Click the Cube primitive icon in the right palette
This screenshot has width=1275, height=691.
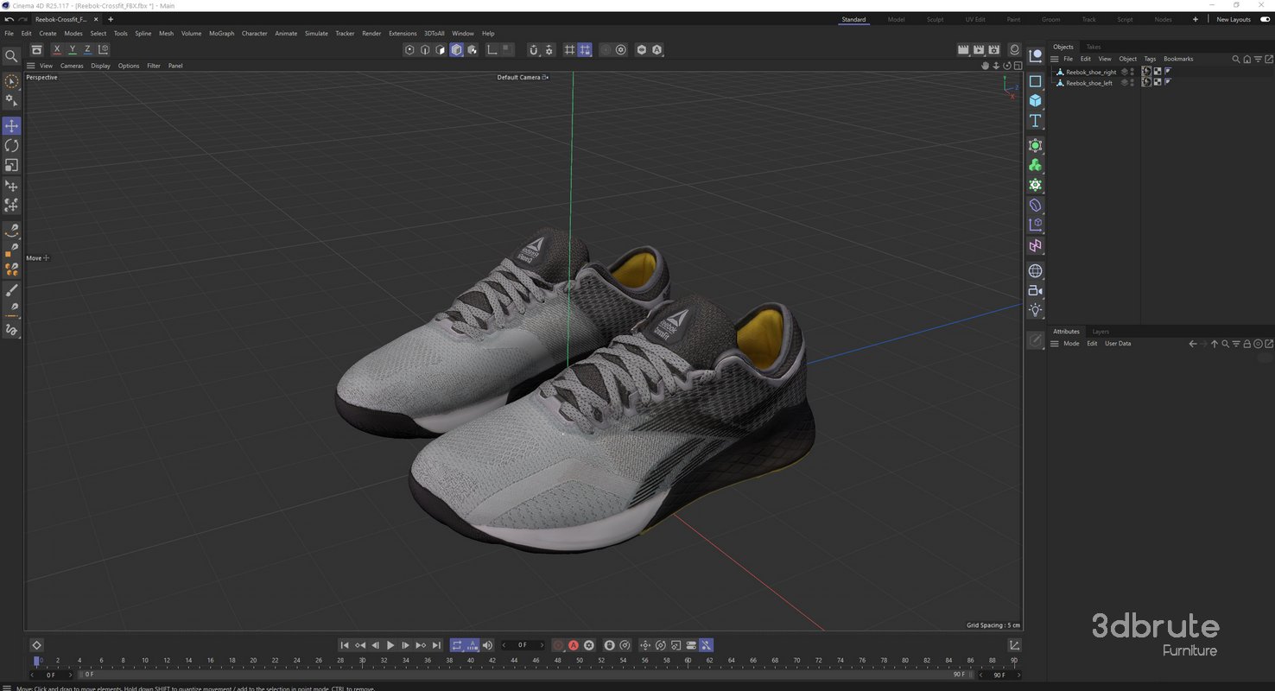1035,99
